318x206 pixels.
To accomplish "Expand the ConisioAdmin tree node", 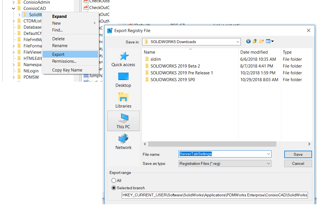I will click(13, 3).
